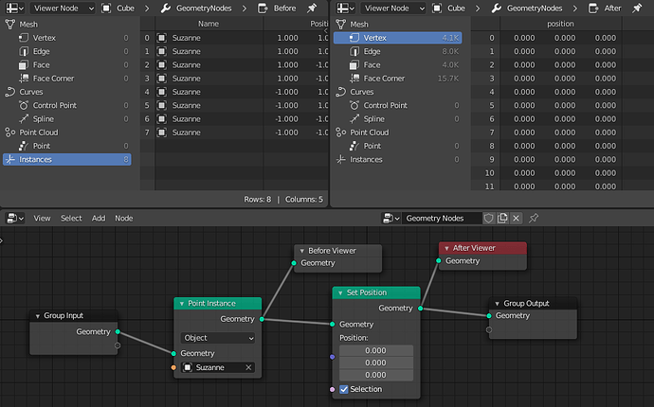The image size is (654, 407).
Task: Toggle pin on the Before spreadsheet header
Action: [312, 8]
